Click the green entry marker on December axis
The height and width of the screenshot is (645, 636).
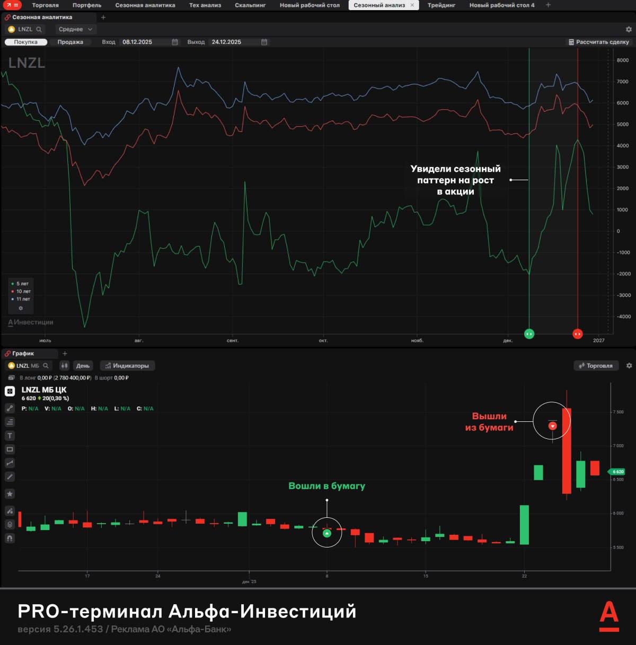528,333
